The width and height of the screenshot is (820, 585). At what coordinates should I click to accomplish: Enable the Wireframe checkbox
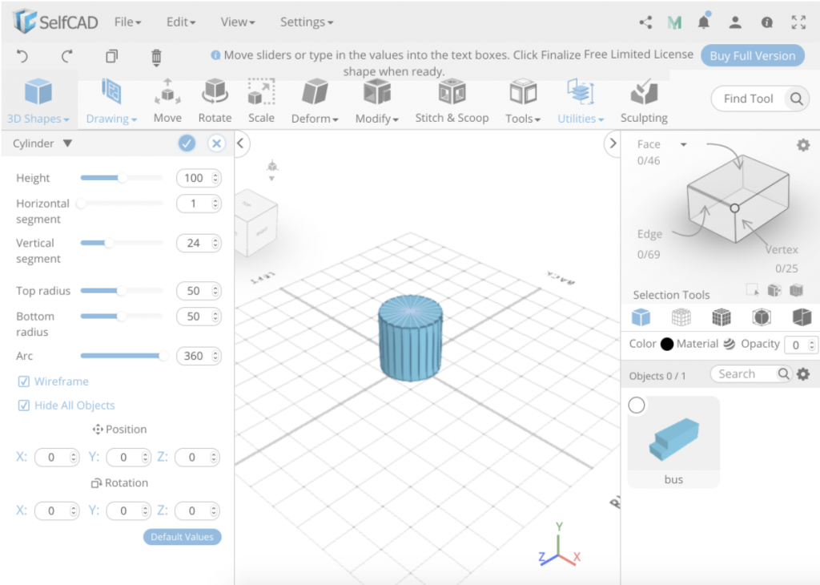click(24, 381)
